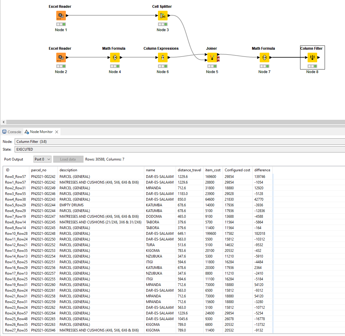Click the item_cost column header
This screenshot has width=345, height=336.
(213, 170)
